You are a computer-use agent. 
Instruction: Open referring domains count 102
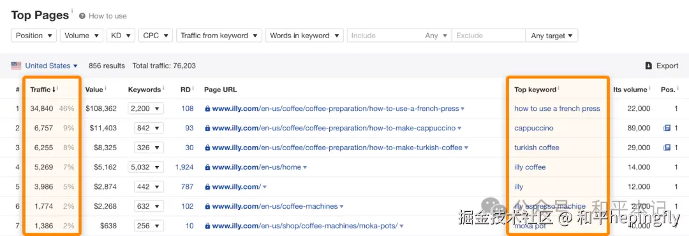[x=187, y=206]
